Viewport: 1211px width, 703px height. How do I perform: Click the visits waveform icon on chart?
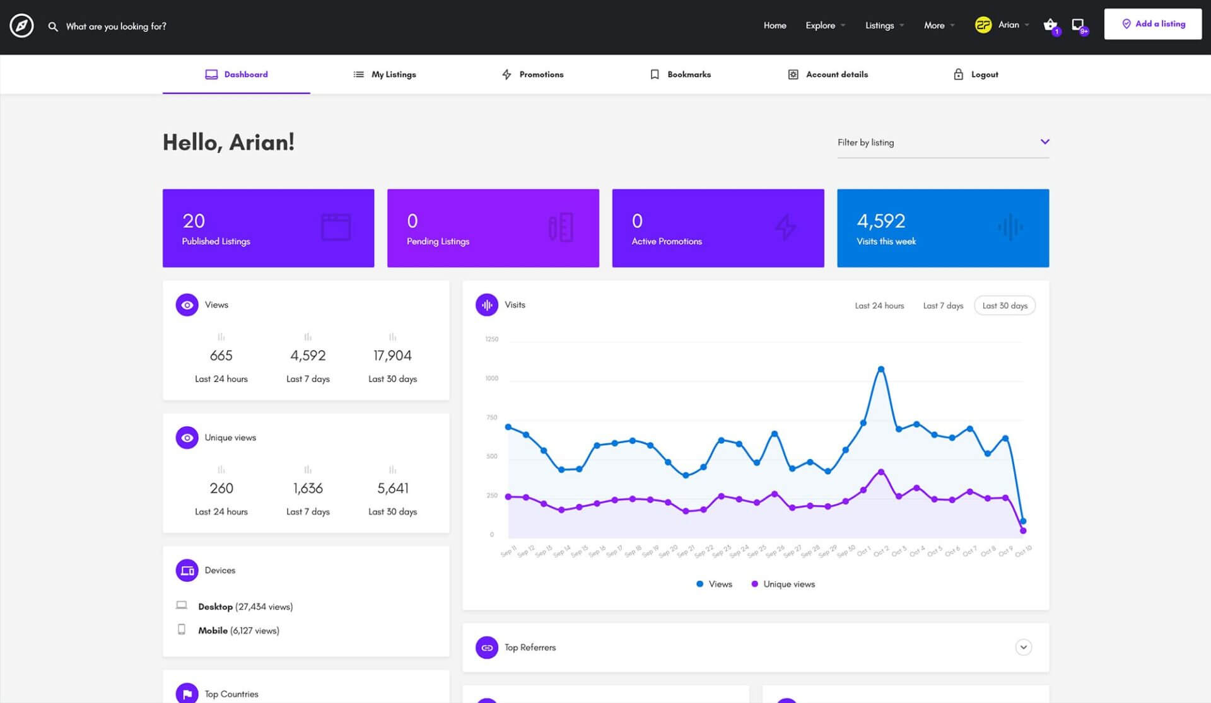486,304
